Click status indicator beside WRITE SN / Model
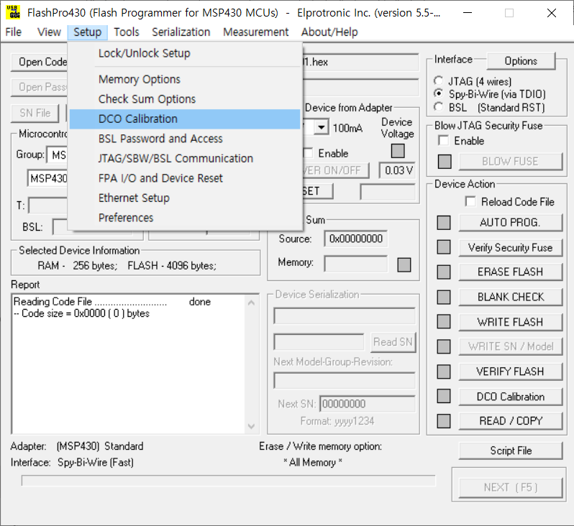Image resolution: width=574 pixels, height=526 pixels. click(444, 346)
